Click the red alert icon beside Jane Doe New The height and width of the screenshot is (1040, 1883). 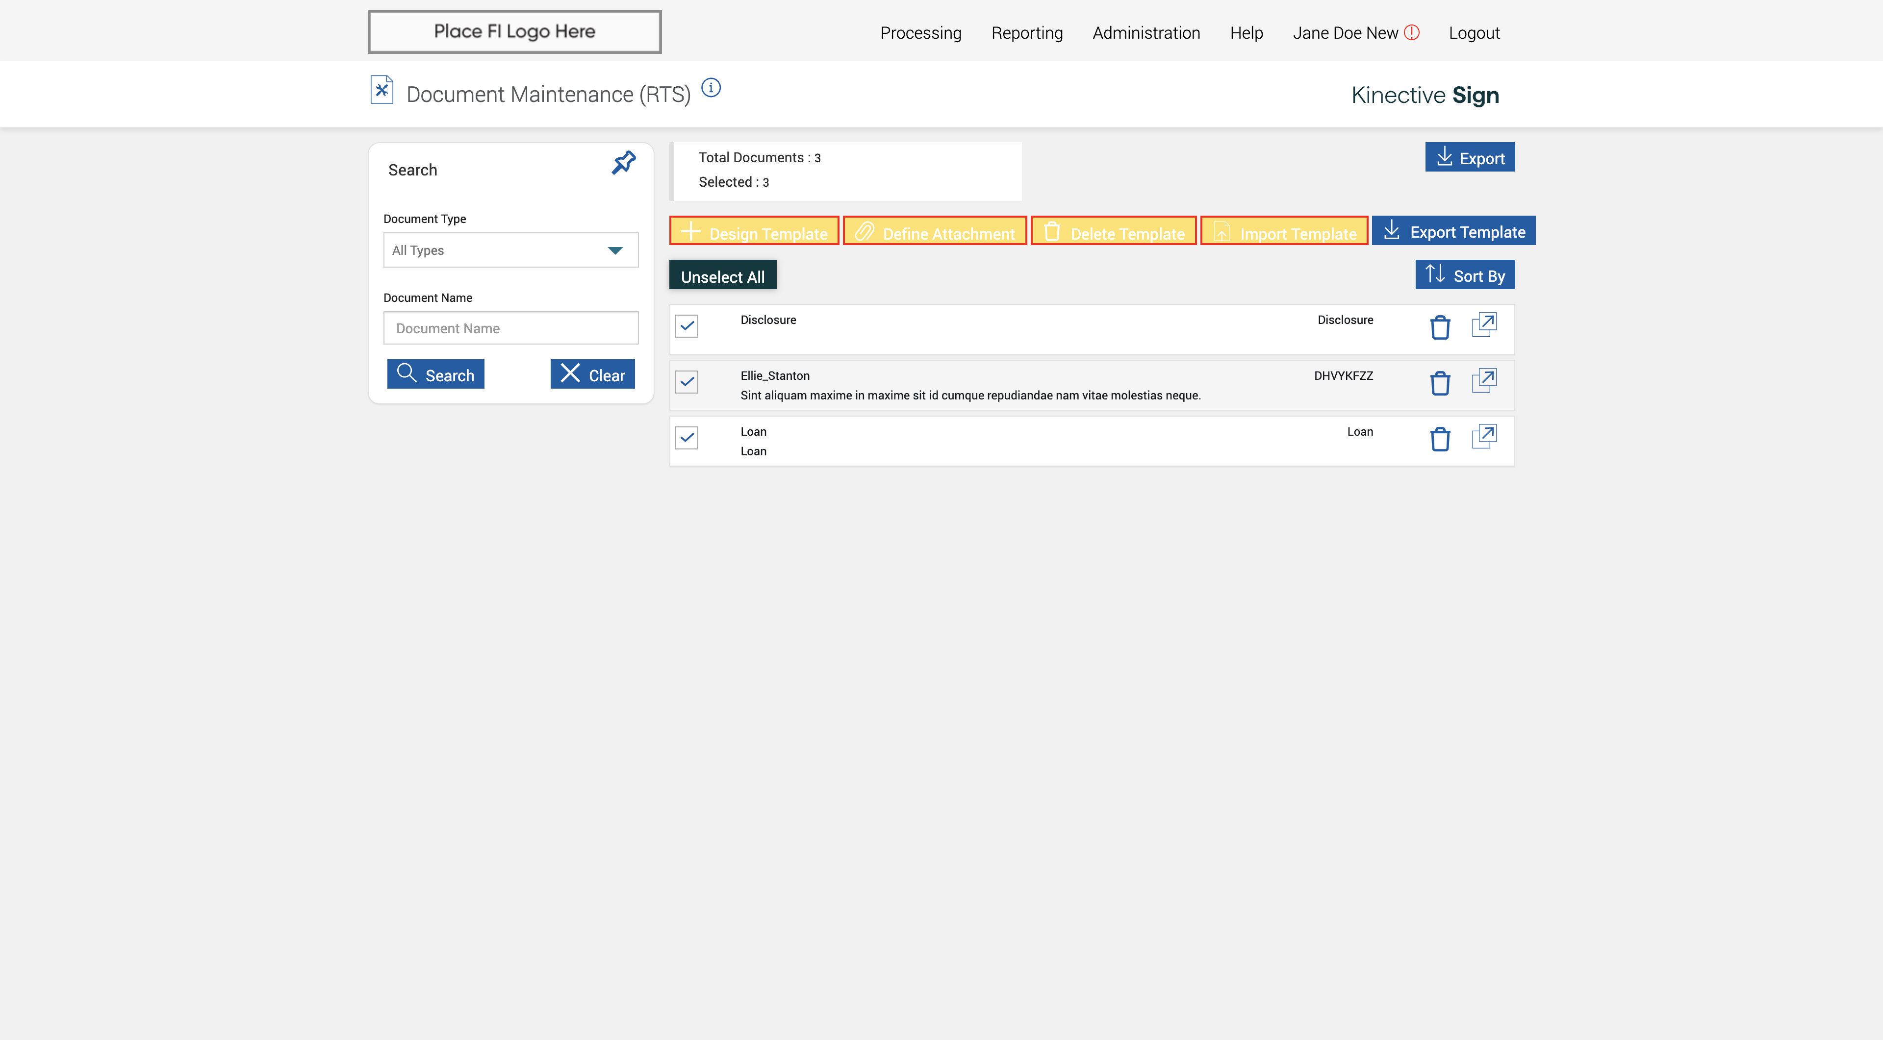coord(1412,32)
